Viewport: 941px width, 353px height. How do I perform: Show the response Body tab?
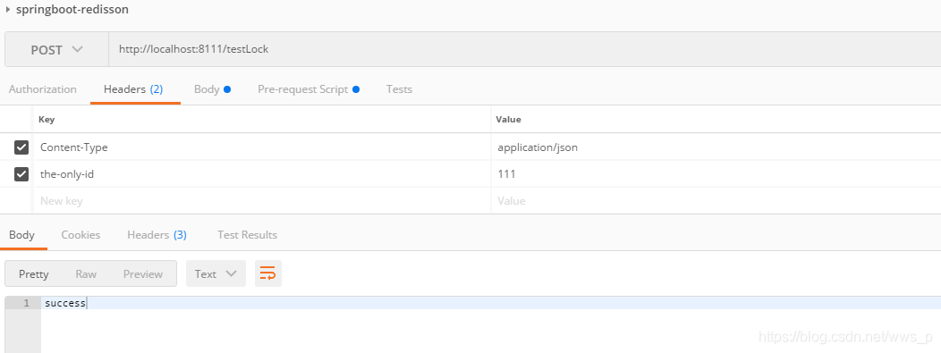point(21,235)
